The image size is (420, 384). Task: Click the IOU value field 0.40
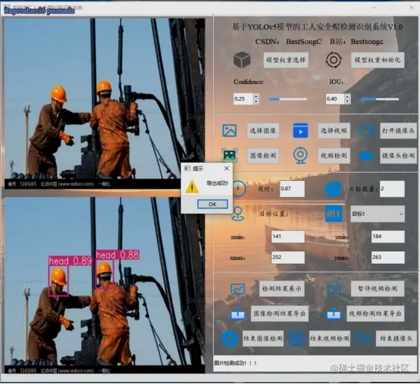335,98
